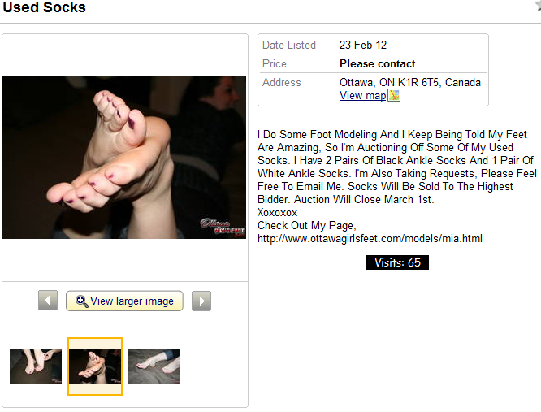
Task: Select the first thumbnail image
Action: pyautogui.click(x=35, y=366)
